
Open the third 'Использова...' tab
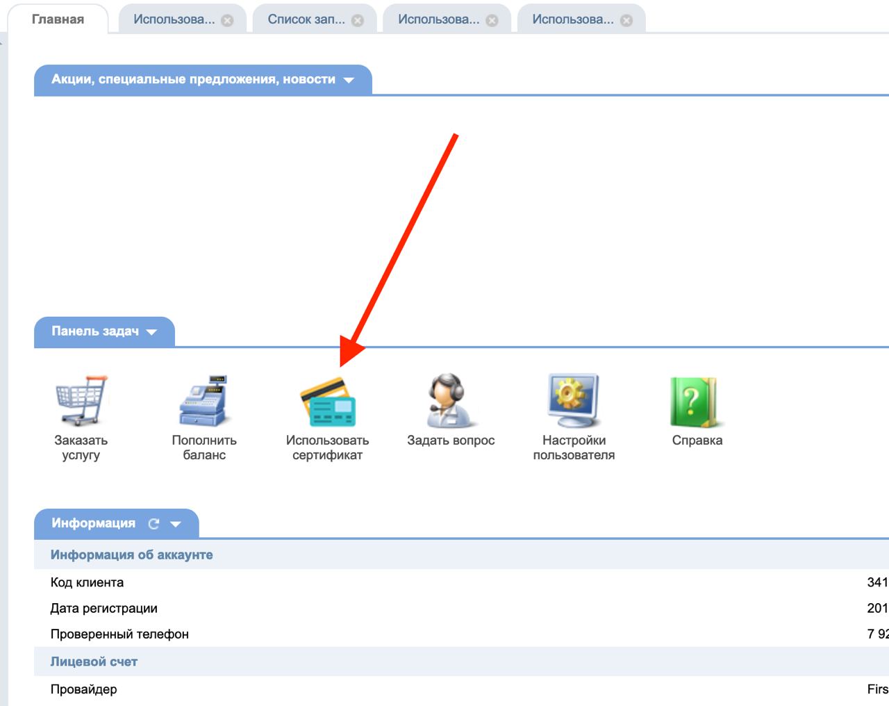click(x=573, y=19)
